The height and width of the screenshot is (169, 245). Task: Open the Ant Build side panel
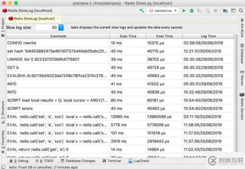click(242, 28)
